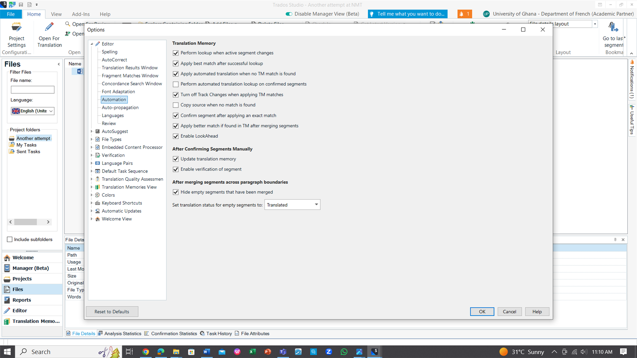637x358 pixels.
Task: Click the Open For Translation icon
Action: click(49, 28)
